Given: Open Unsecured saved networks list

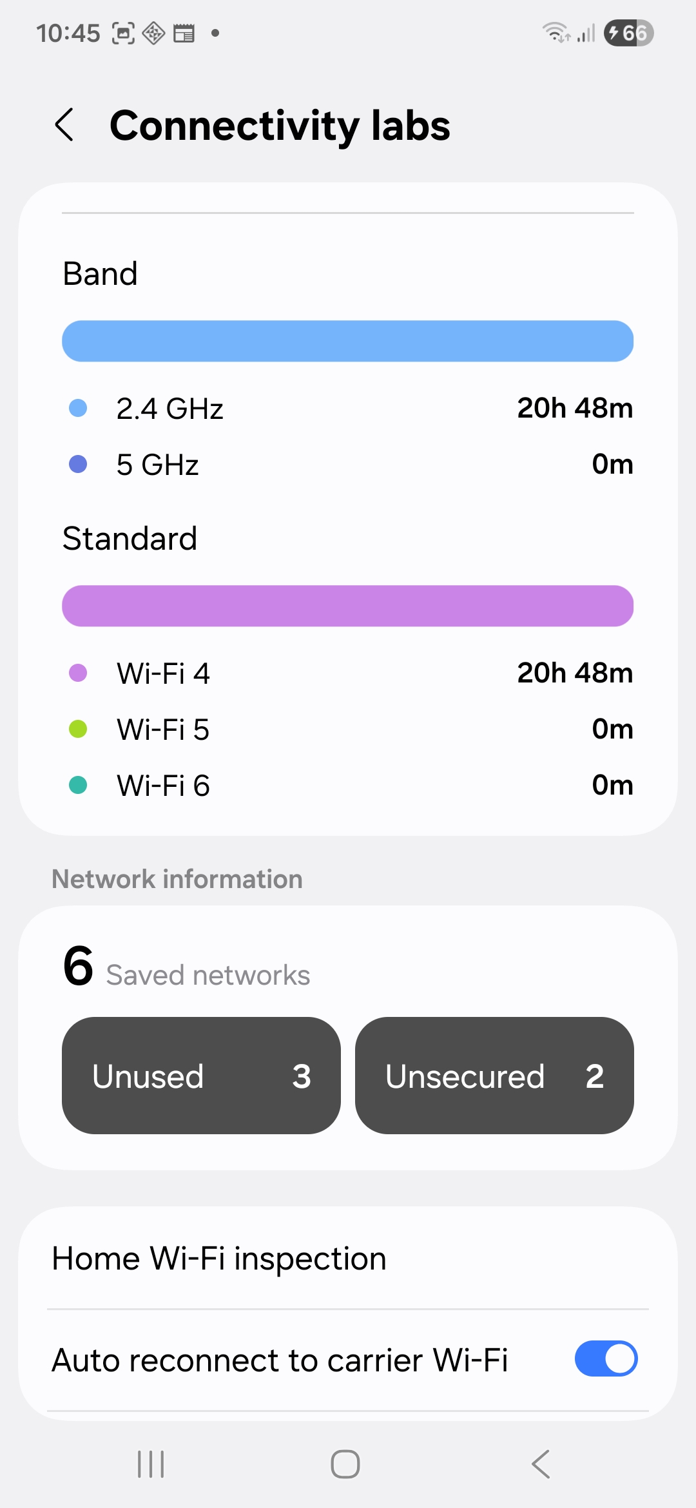Looking at the screenshot, I should (494, 1076).
